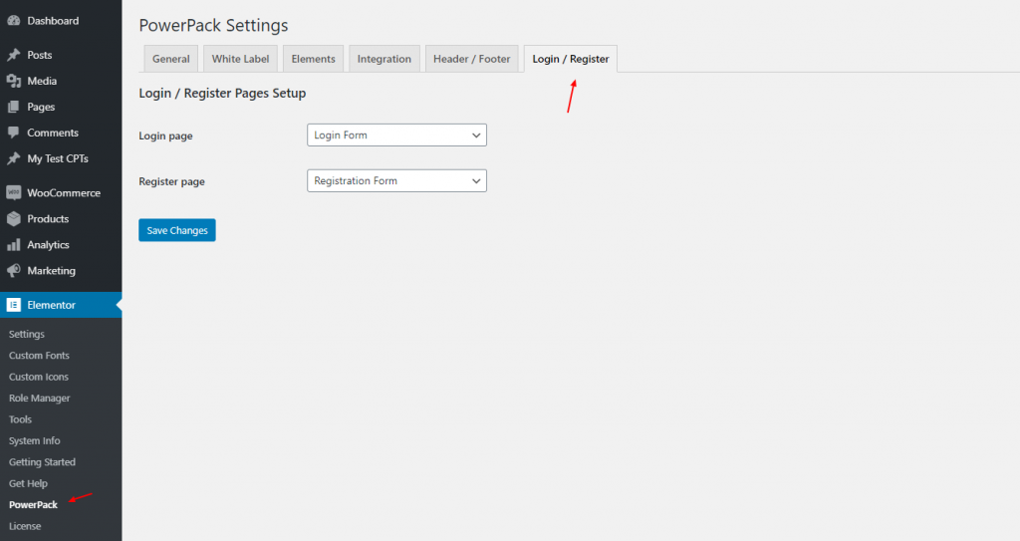This screenshot has height=541, width=1020.
Task: Click the Marketing megaphone icon
Action: click(x=14, y=271)
